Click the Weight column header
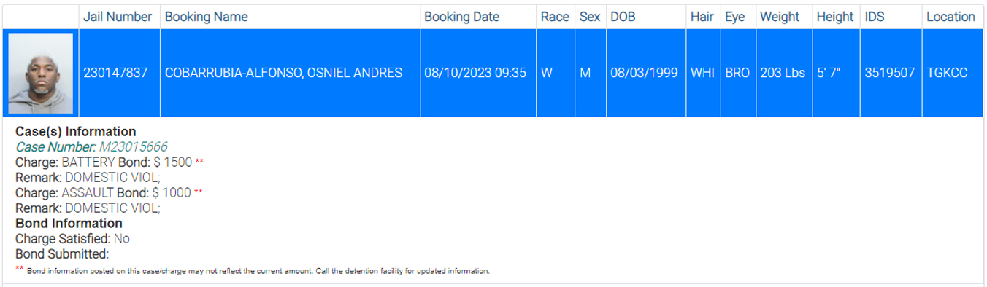The width and height of the screenshot is (987, 287). click(x=780, y=17)
